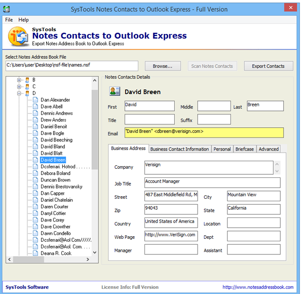The image size is (304, 294).
Task: Click the SysTools Notes logo in the header
Action: point(18,36)
